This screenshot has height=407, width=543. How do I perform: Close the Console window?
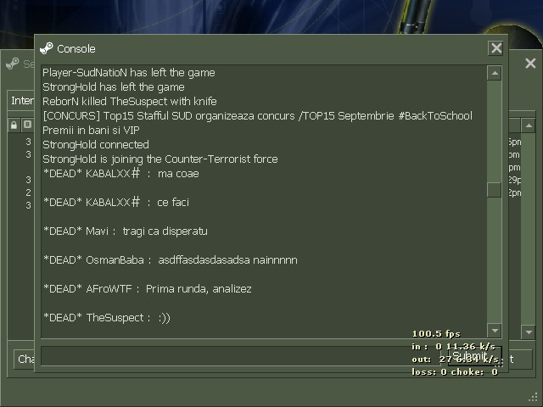495,48
